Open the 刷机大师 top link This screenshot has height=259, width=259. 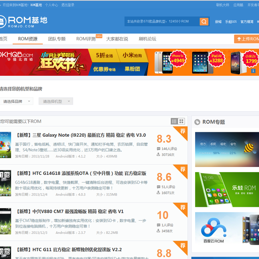pyautogui.click(x=223, y=5)
